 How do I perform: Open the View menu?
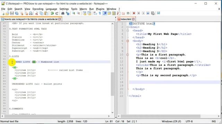(x=27, y=9)
